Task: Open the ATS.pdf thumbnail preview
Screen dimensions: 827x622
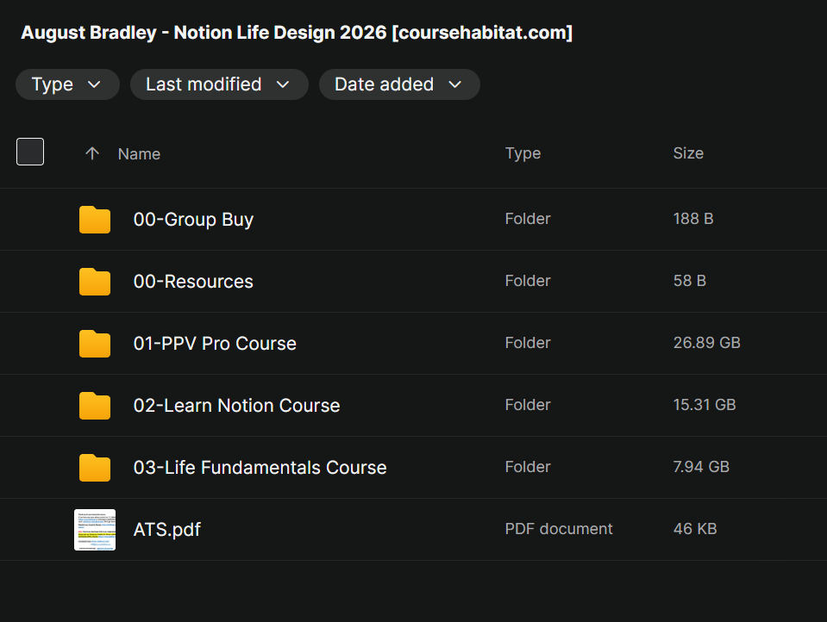Action: point(95,530)
